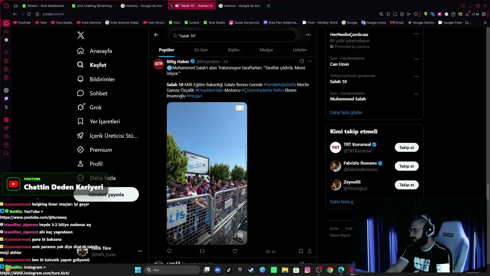Open options for Muhammed Salah trend
Image resolution: width=490 pixels, height=276 pixels.
click(x=416, y=94)
